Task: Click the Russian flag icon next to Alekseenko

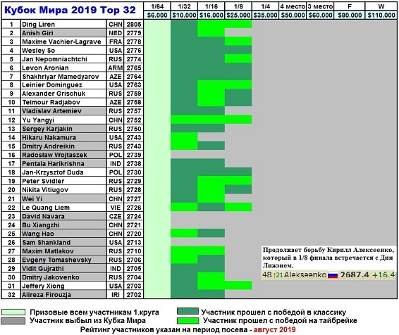Action: [333, 275]
